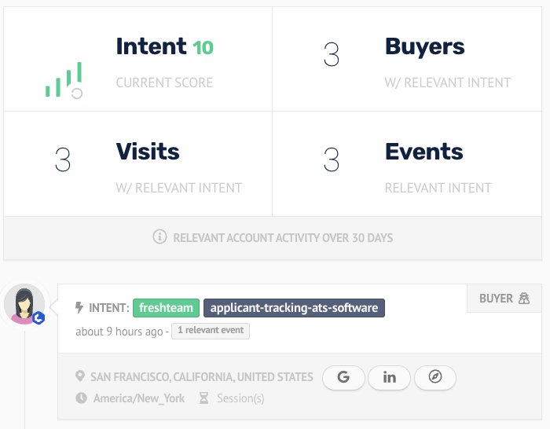Click the Events heading
Viewport: 550px width, 429px height.
coord(424,152)
